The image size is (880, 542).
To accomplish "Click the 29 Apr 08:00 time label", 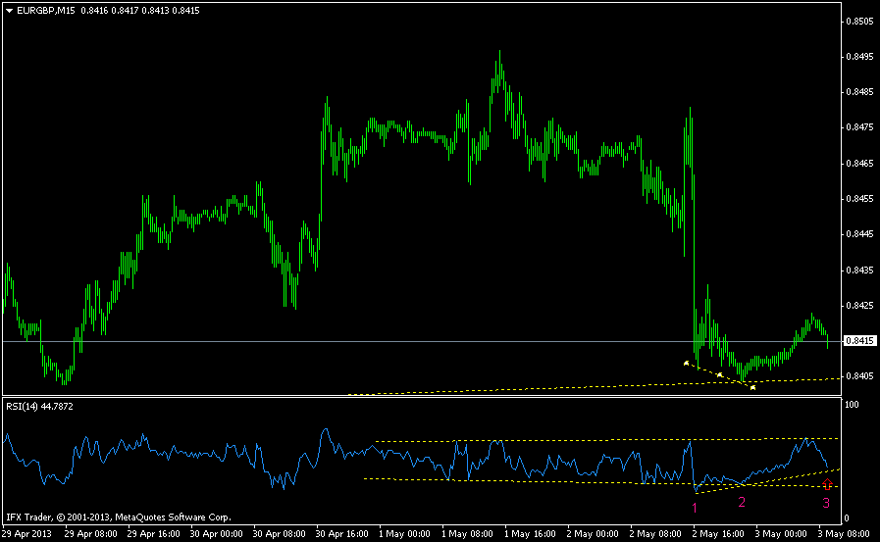I will click(x=90, y=534).
